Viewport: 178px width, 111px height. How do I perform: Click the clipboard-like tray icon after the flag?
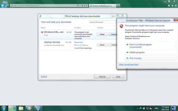coord(144,109)
